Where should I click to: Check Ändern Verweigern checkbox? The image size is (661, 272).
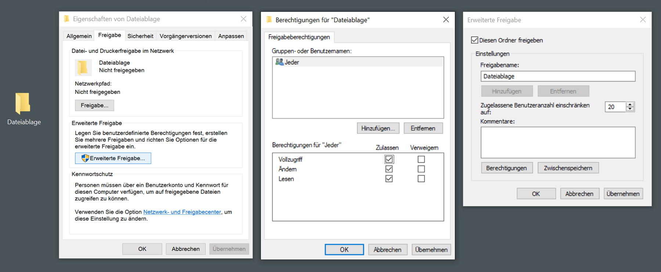pyautogui.click(x=421, y=169)
